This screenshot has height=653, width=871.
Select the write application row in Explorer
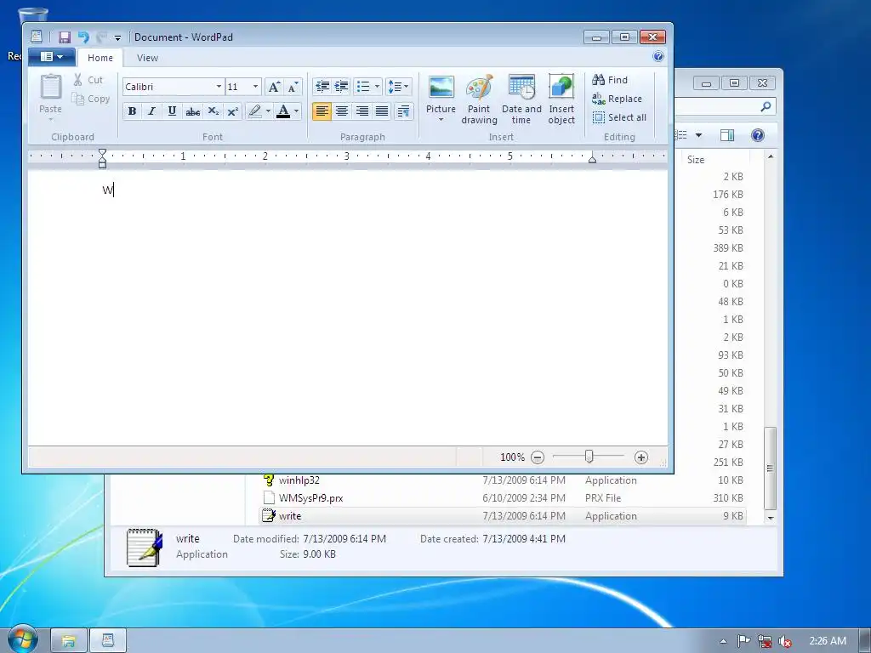(x=504, y=516)
